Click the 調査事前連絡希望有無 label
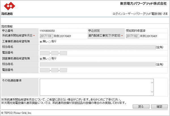The height and width of the screenshot is (116, 170). (x=16, y=58)
